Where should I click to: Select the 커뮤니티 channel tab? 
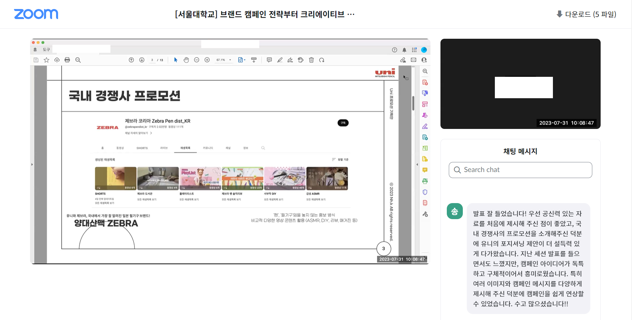coord(208,148)
